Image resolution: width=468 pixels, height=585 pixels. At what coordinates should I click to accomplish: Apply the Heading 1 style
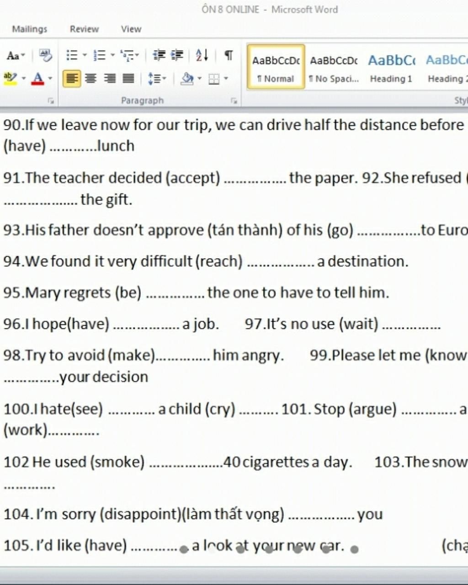391,67
